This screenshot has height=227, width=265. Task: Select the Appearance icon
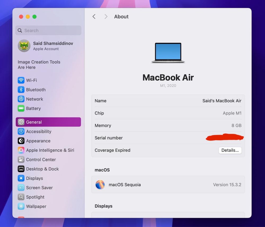[x=21, y=141]
